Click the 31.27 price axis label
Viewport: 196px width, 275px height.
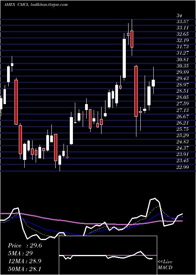182,53
